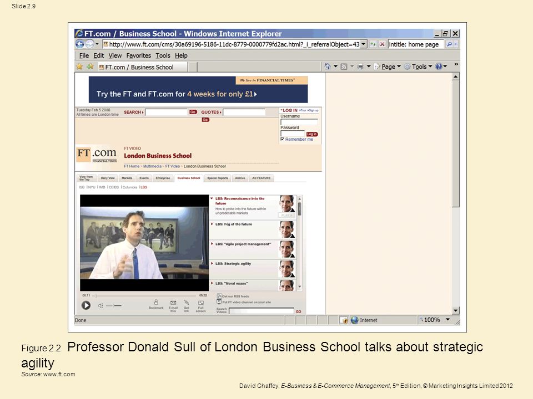Open the View menu
The height and width of the screenshot is (399, 533).
(115, 55)
